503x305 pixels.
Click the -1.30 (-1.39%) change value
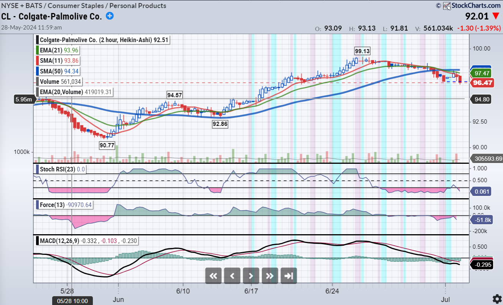pos(480,28)
